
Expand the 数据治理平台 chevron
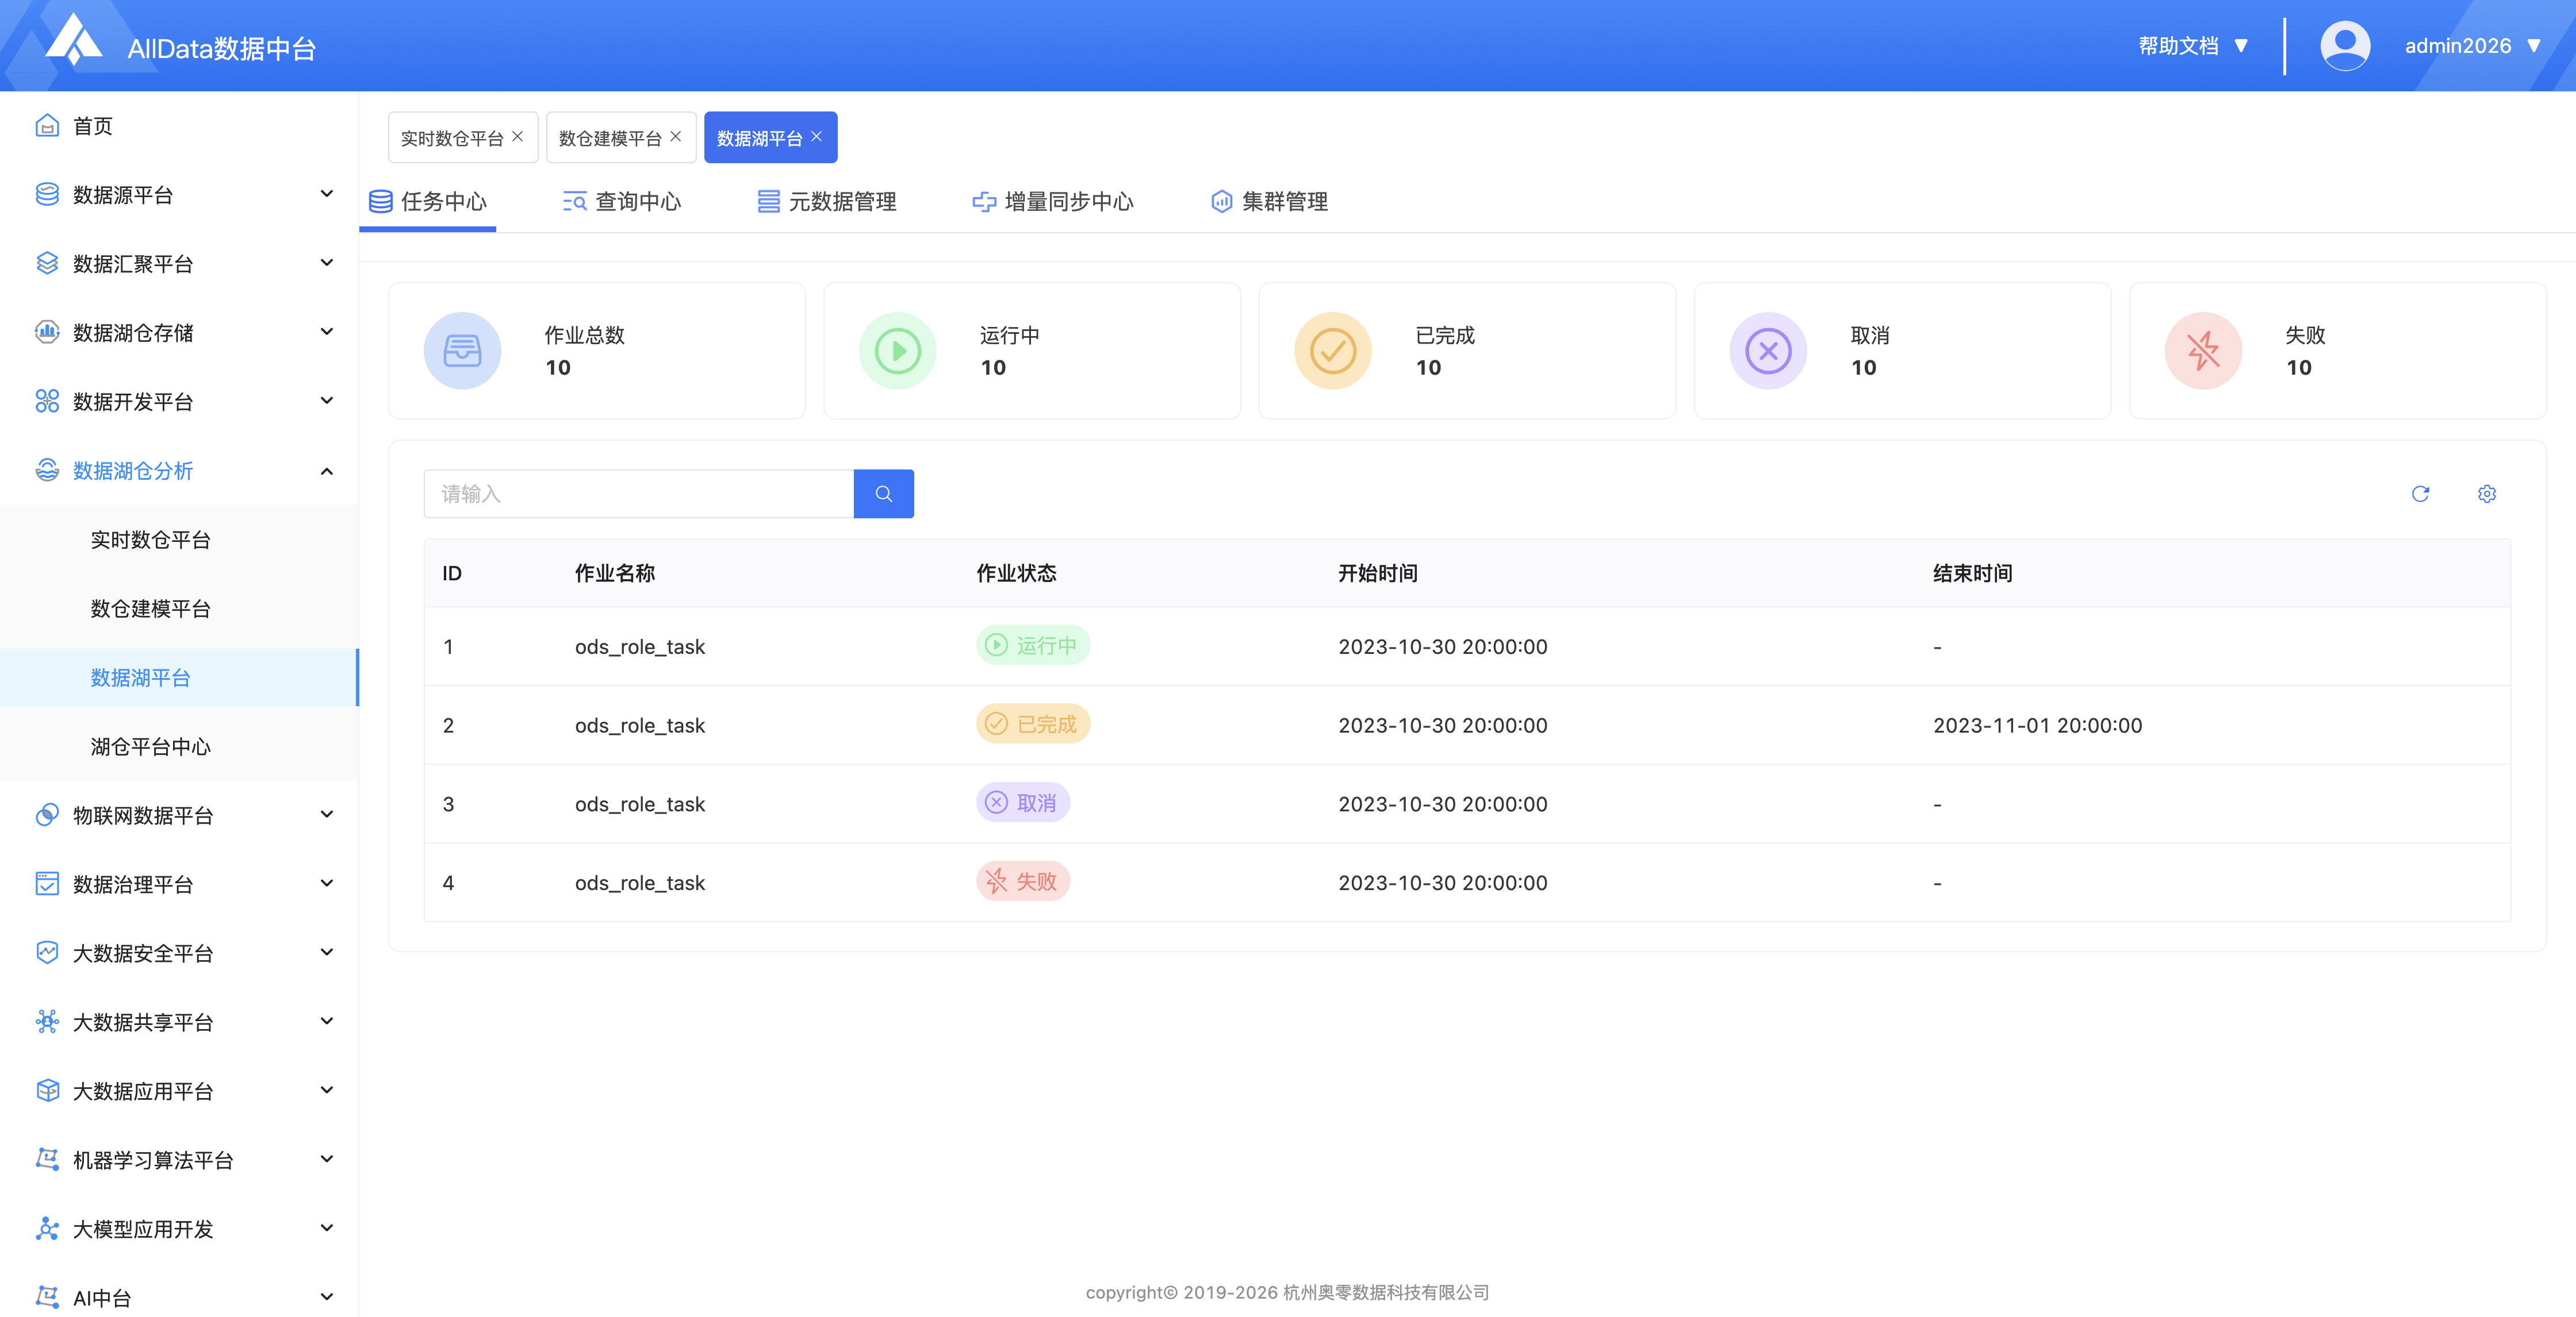(x=326, y=883)
